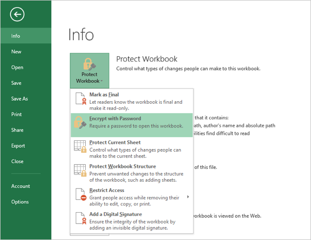Image resolution: width=311 pixels, height=240 pixels.
Task: Open the New tab in sidebar
Action: point(17,52)
